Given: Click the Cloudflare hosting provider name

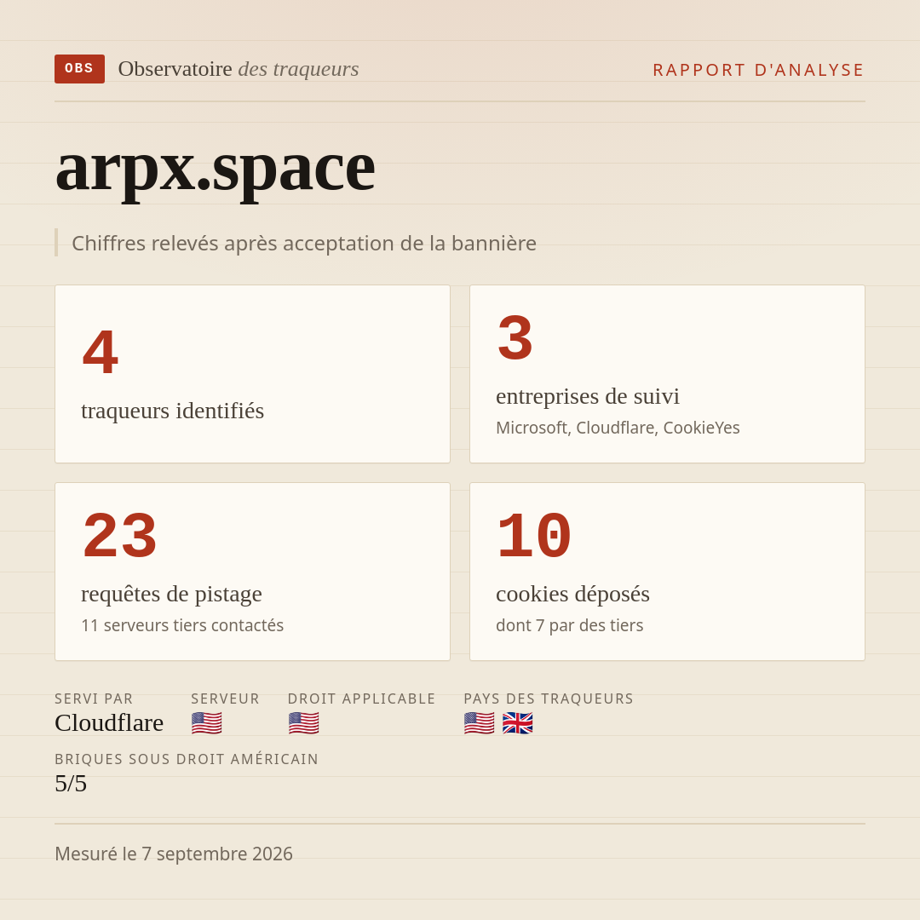Looking at the screenshot, I should (109, 723).
